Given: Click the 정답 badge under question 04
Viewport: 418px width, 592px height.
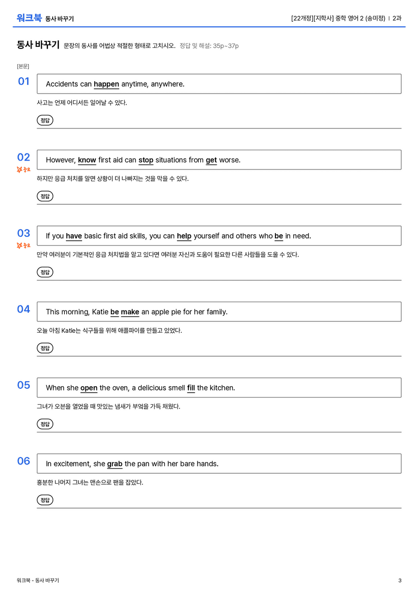Looking at the screenshot, I should (x=45, y=347).
